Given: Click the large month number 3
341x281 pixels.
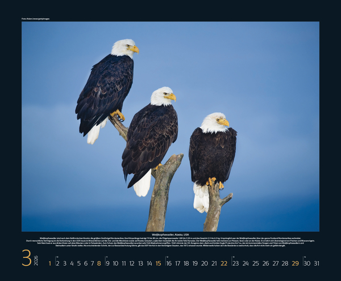Looking at the screenshot, I should 26,258.
